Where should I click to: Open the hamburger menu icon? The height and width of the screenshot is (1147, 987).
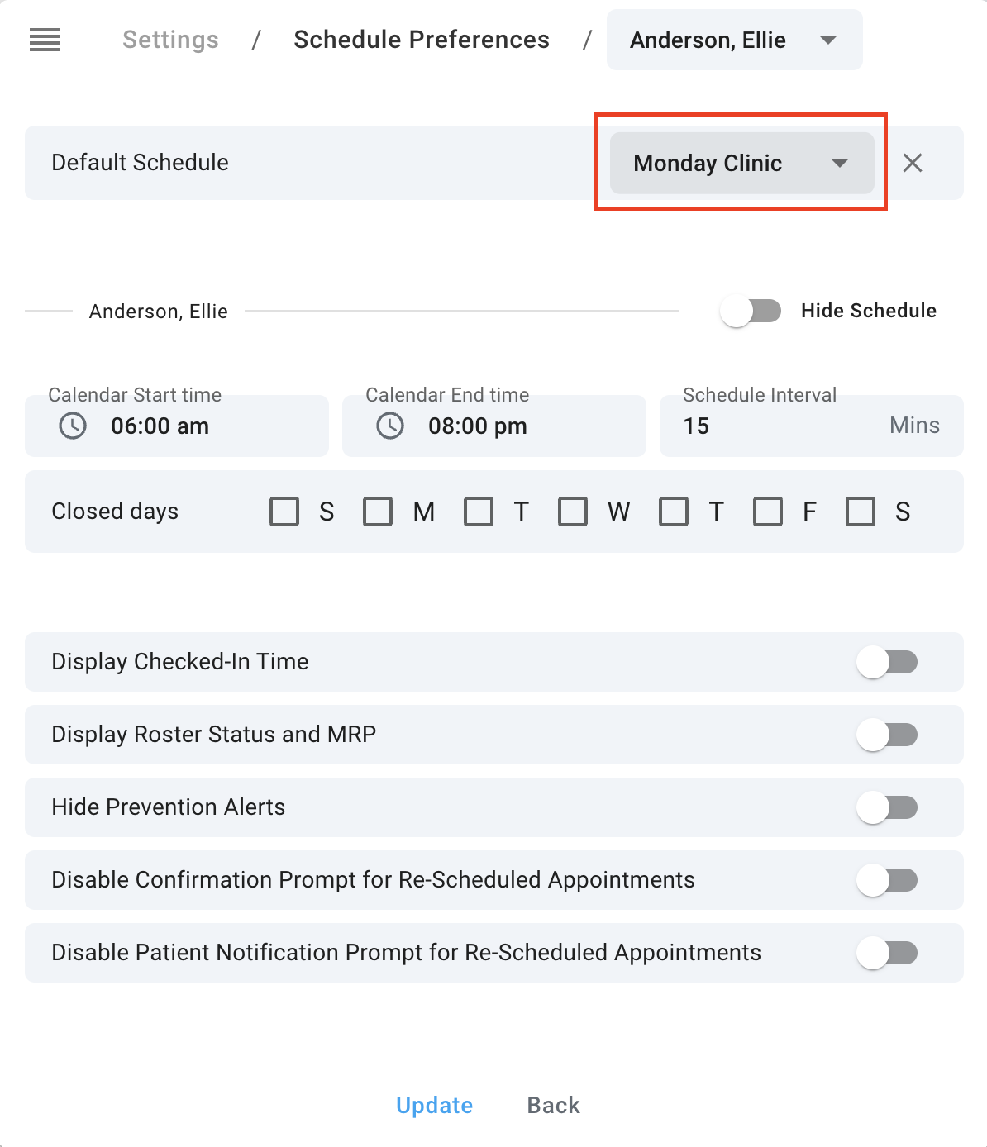pos(45,40)
